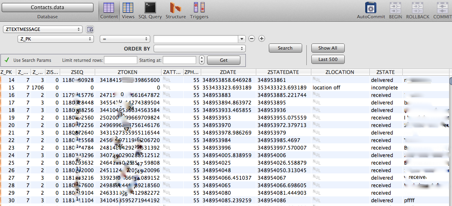This screenshot has height=206, width=452.
Task: Sort by the ZSEQ column header
Action: [77, 72]
